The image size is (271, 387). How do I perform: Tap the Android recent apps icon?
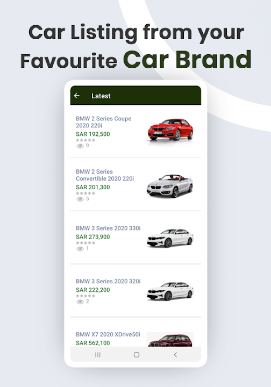[x=98, y=355]
